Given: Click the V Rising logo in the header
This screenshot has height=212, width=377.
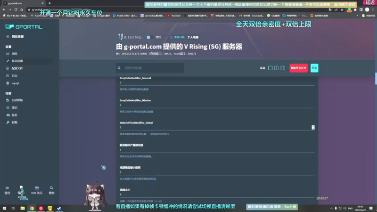Looking at the screenshot, I should tap(130, 37).
